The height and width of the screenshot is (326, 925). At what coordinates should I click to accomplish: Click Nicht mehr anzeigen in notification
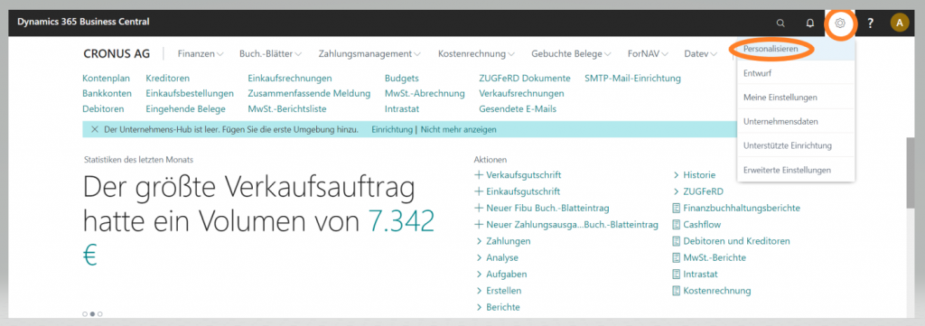(x=458, y=129)
